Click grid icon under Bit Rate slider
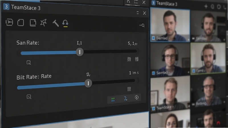228x128 pixels. pyautogui.click(x=129, y=89)
